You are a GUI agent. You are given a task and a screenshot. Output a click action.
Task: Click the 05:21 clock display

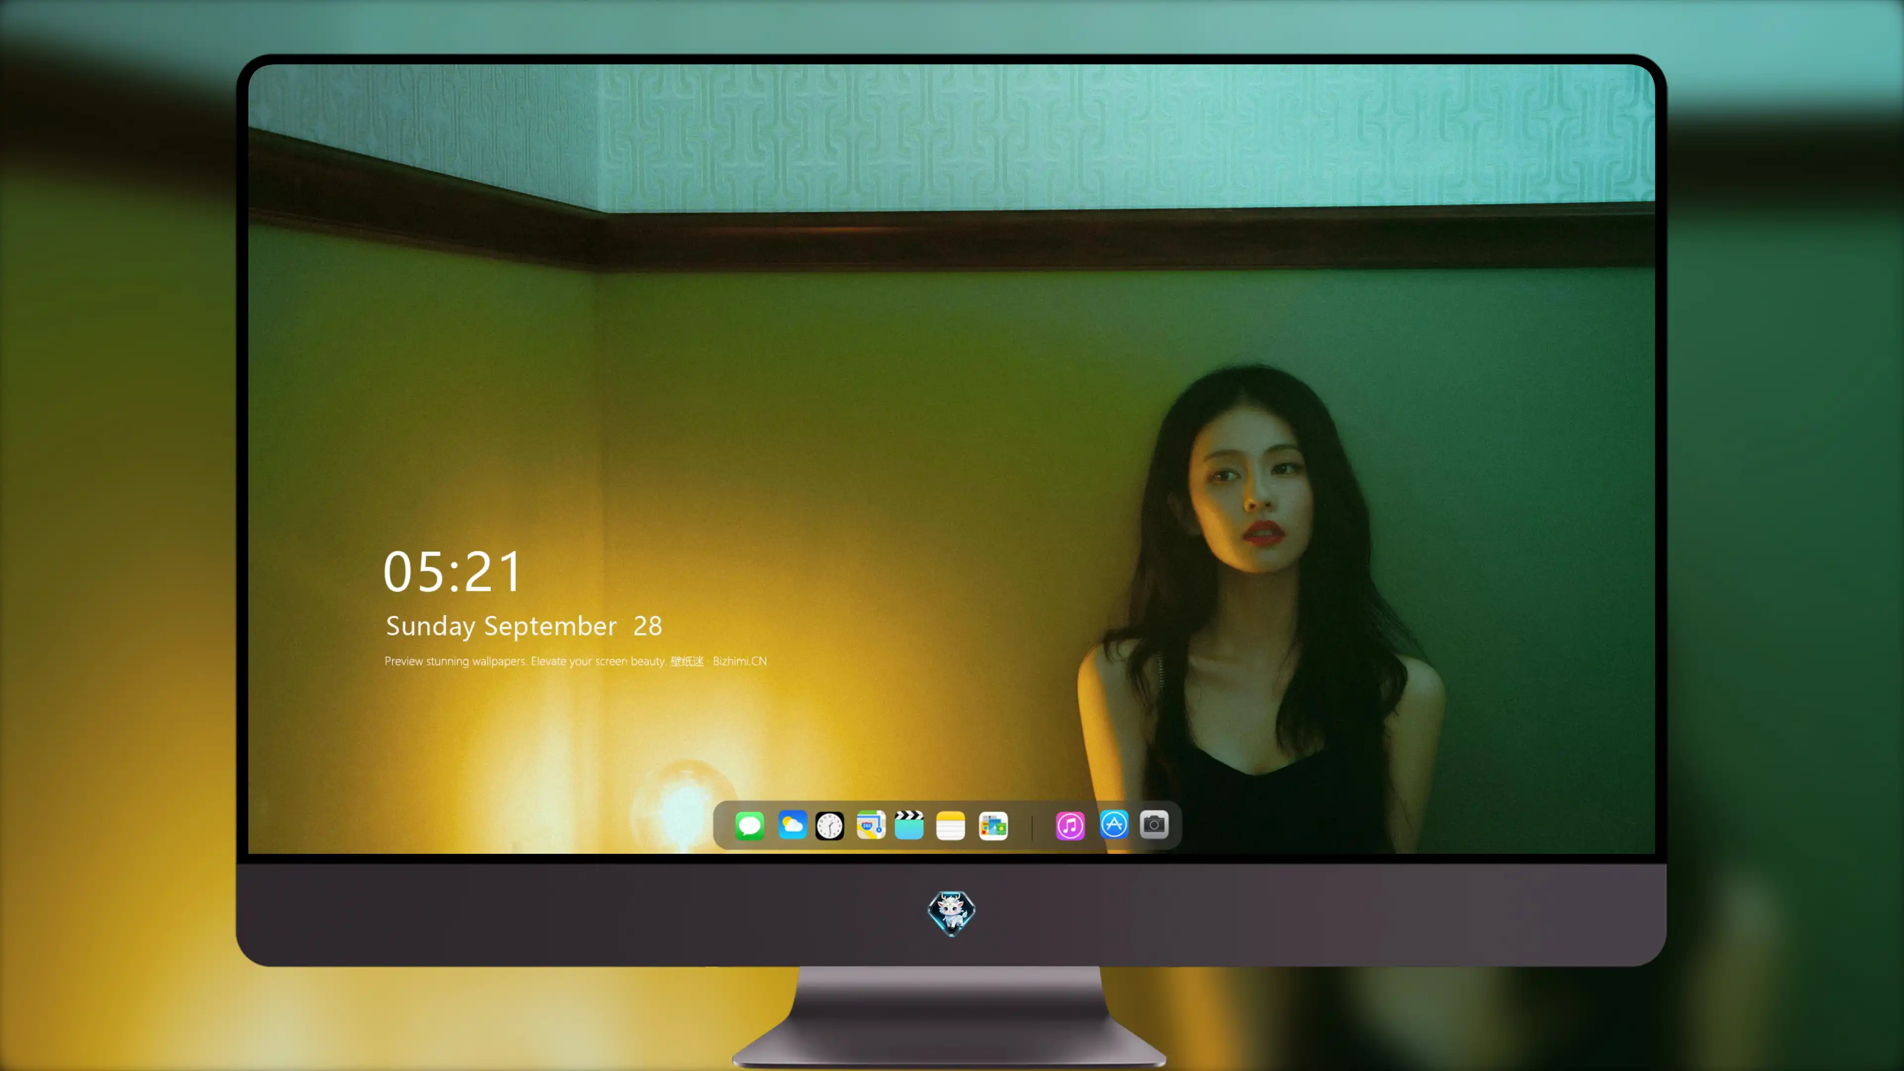click(x=452, y=572)
